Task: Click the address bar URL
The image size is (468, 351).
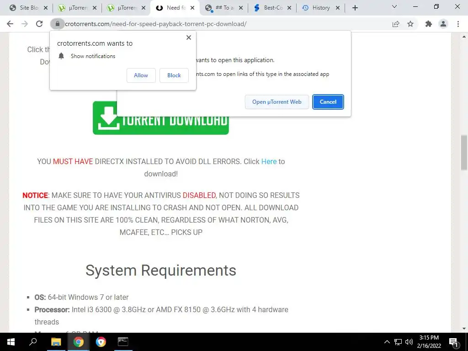Action: 155,24
